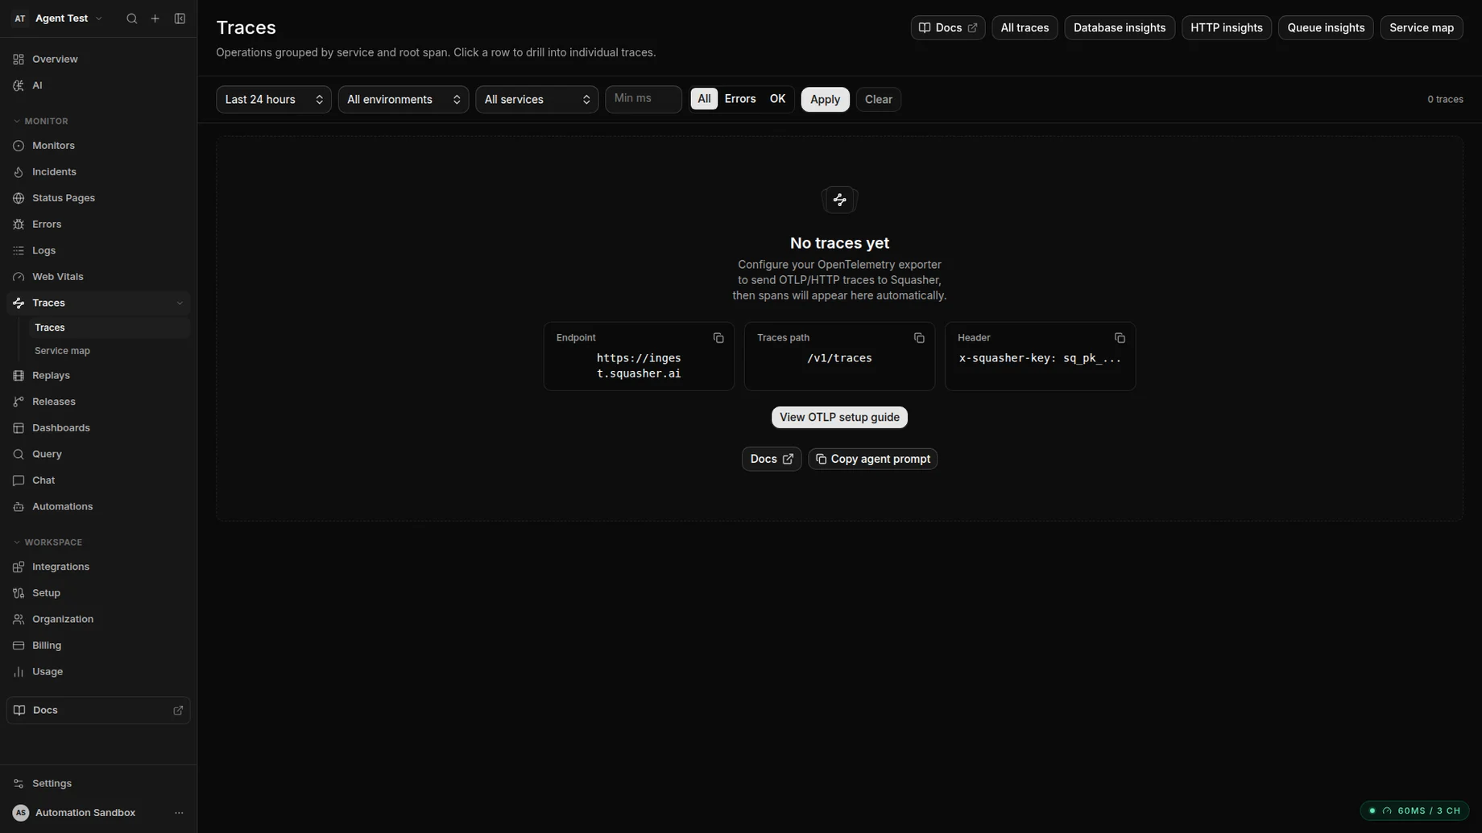Click the plus icon in sidebar header
Viewport: 1482px width, 833px height.
click(155, 19)
